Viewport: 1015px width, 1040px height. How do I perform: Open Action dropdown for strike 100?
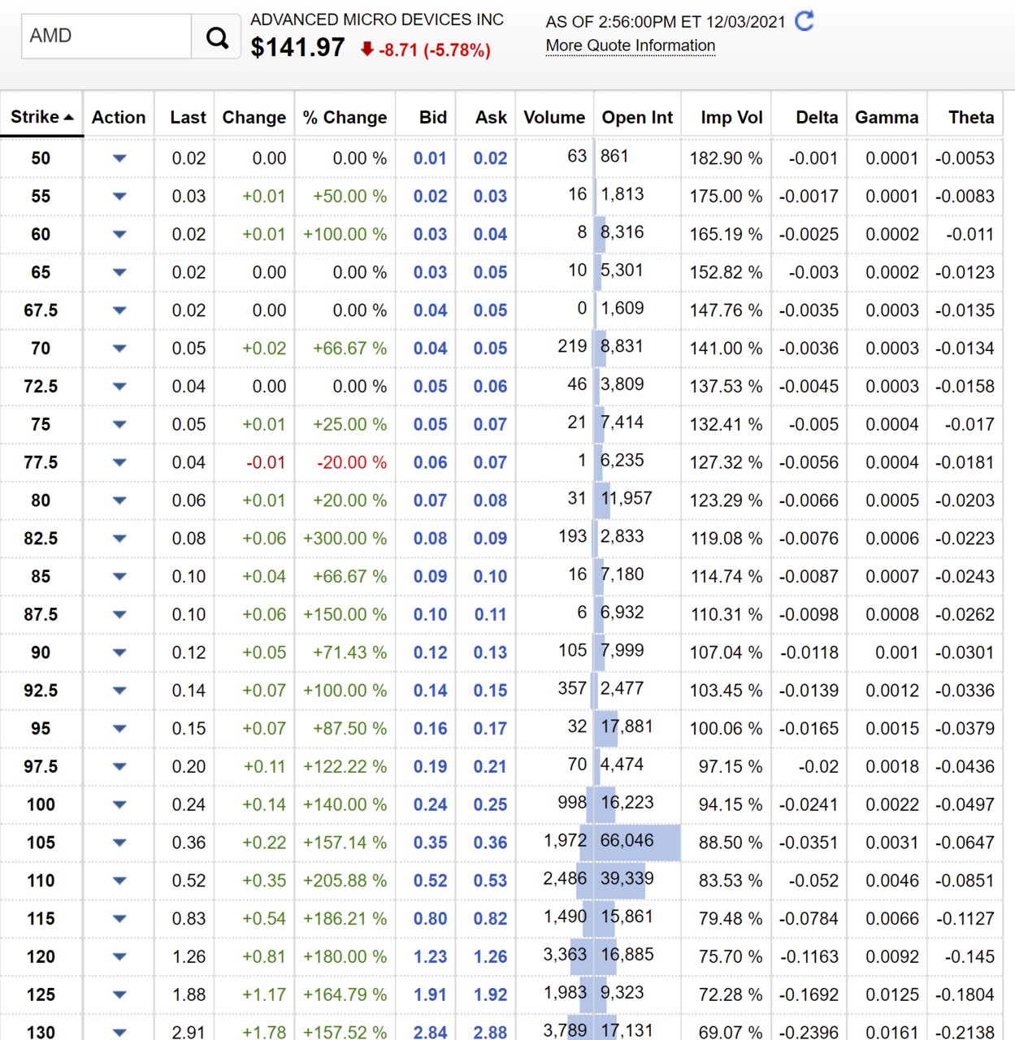coord(119,804)
